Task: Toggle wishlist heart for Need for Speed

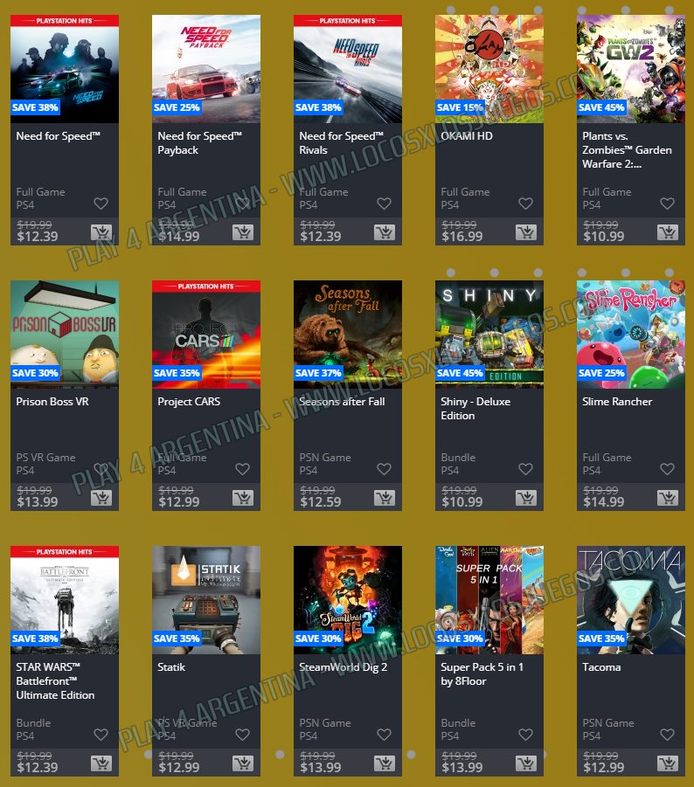Action: [101, 204]
